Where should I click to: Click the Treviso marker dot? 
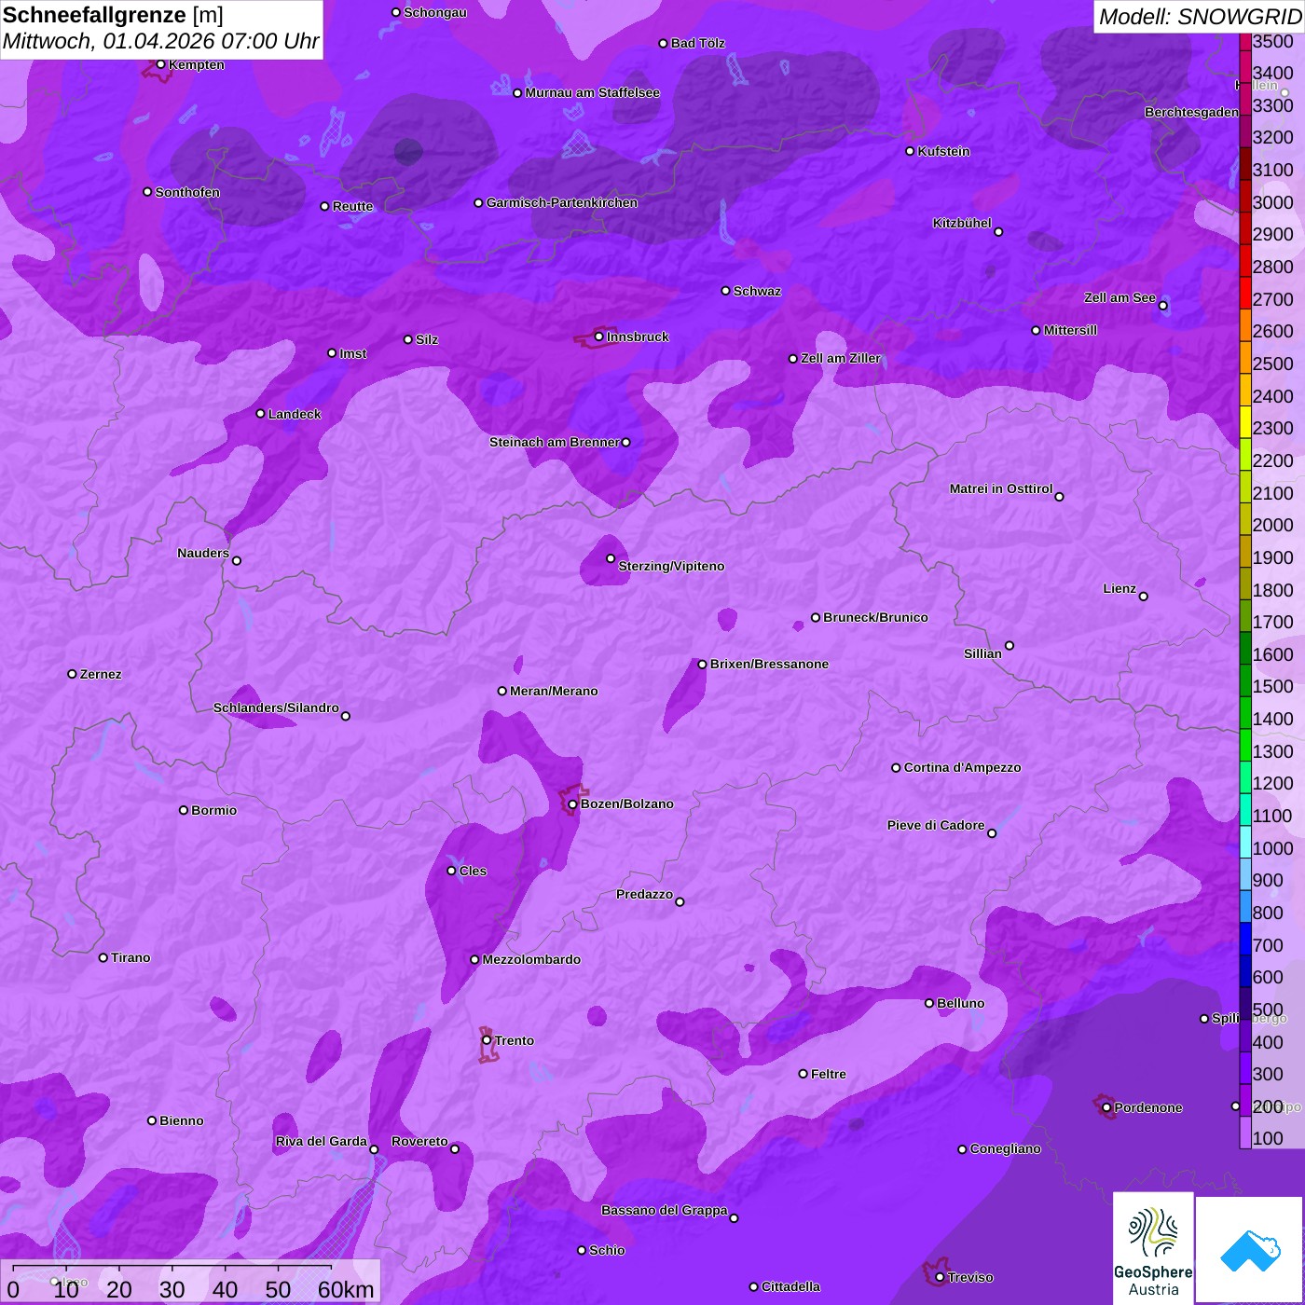(940, 1277)
